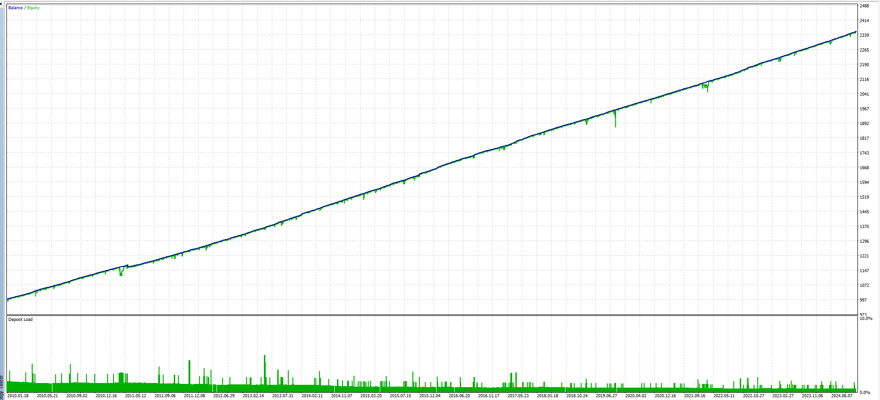This screenshot has height=400, width=880.
Task: Click the 1445 value on the balance axis
Action: [864, 212]
